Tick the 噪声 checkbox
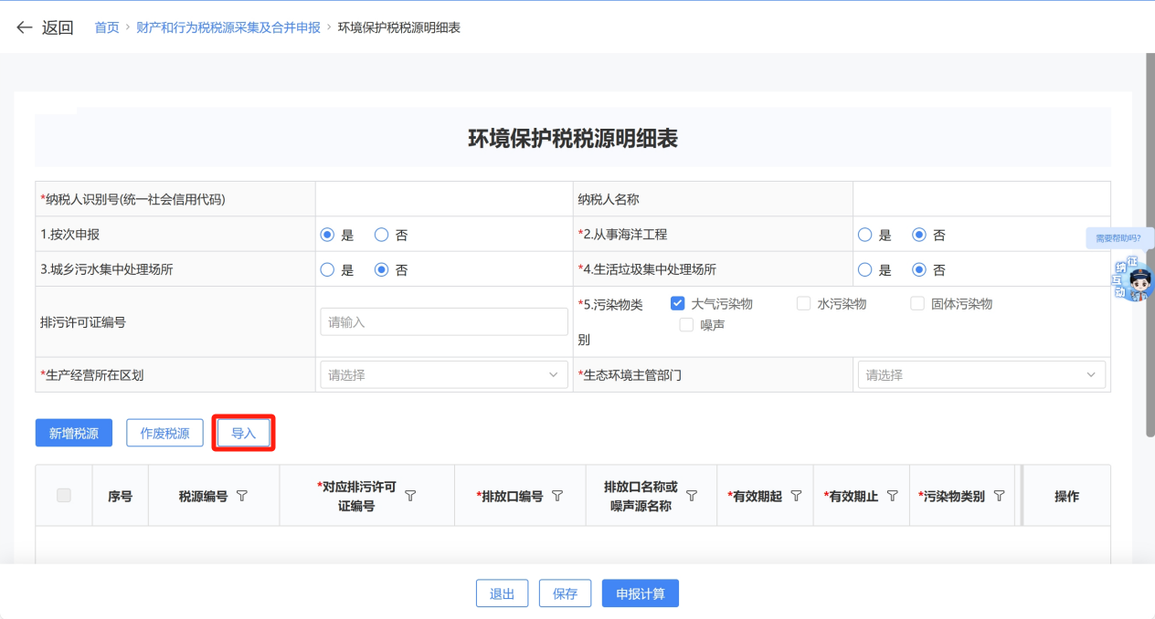Viewport: 1155px width, 619px height. coord(686,325)
